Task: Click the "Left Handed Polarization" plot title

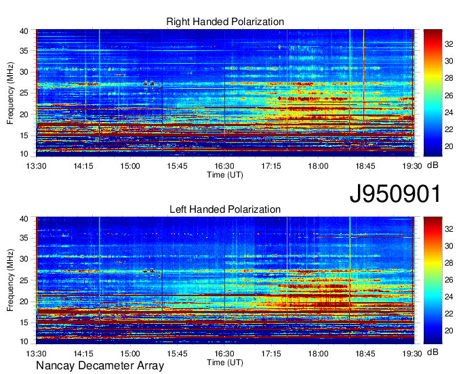Action: pyautogui.click(x=225, y=209)
